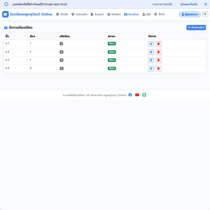
Task: Delete the ม.3 room 1 classroom
Action: point(158,60)
